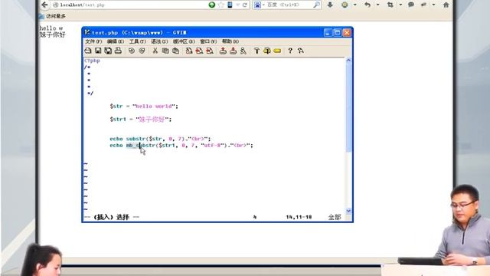Expand the dropdown beside the smiley icon
The height and width of the screenshot is (276, 490).
pyautogui.click(x=354, y=5)
